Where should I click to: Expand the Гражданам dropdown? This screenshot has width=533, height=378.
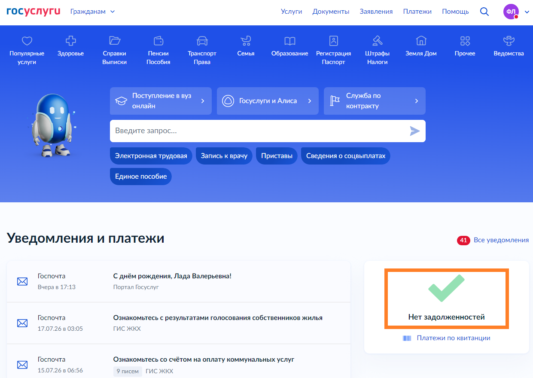click(x=92, y=12)
